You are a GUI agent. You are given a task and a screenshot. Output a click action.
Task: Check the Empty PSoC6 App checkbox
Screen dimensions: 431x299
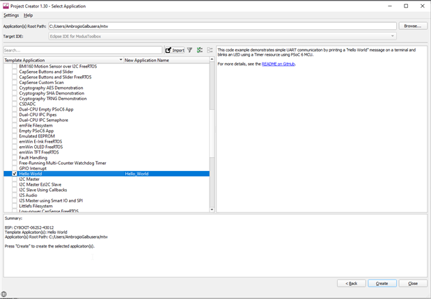click(x=15, y=131)
